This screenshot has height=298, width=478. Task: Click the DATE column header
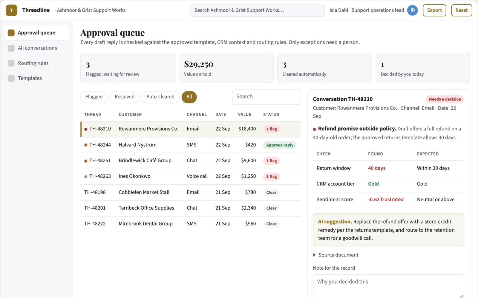(x=220, y=115)
